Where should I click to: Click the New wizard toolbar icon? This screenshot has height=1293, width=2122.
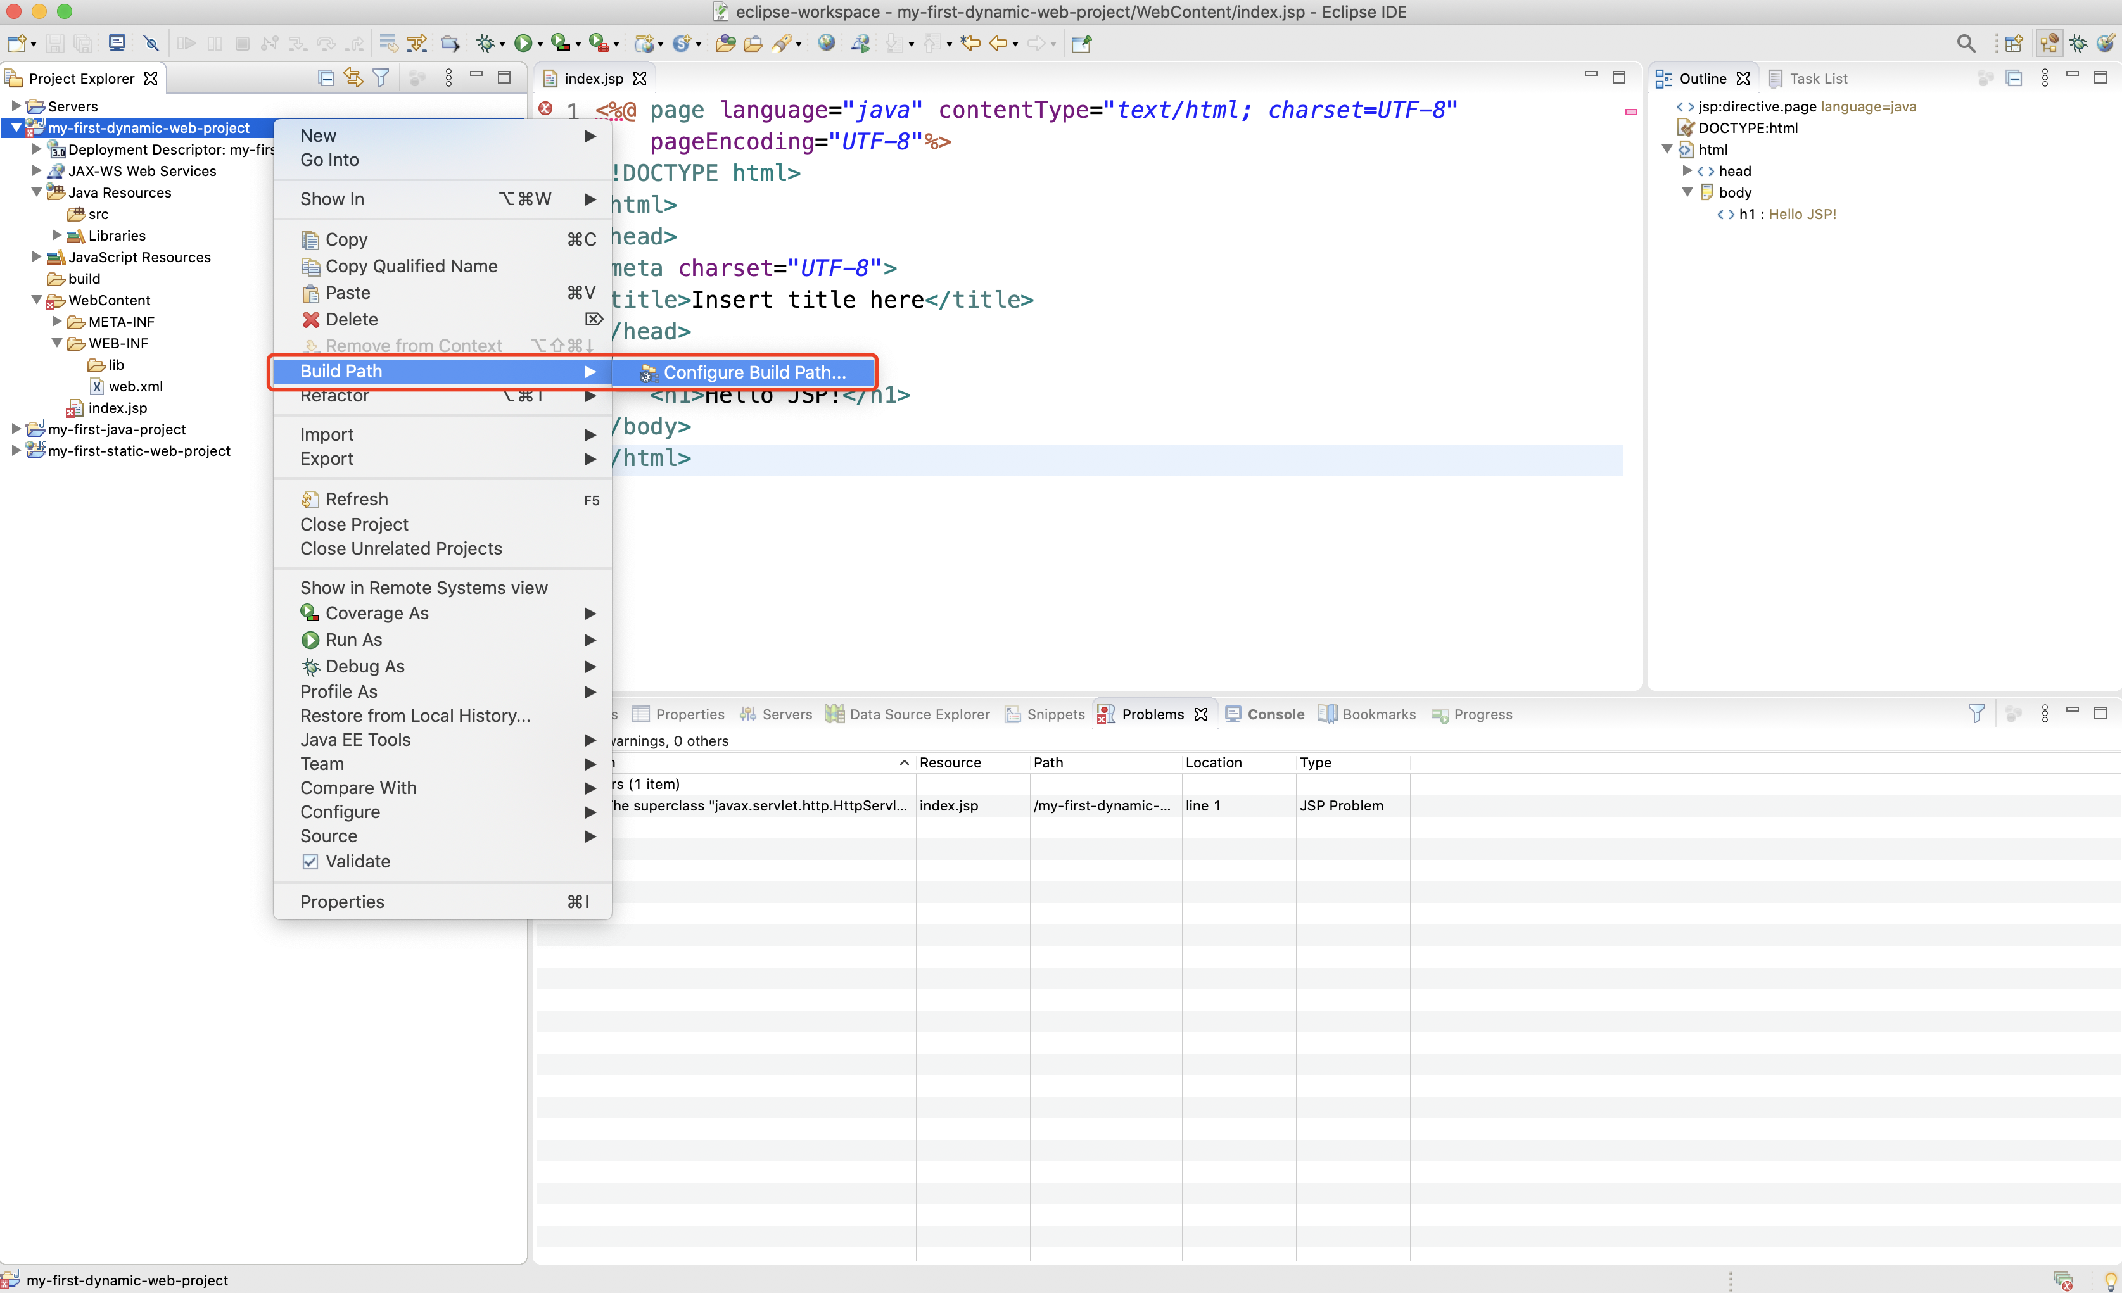(16, 43)
